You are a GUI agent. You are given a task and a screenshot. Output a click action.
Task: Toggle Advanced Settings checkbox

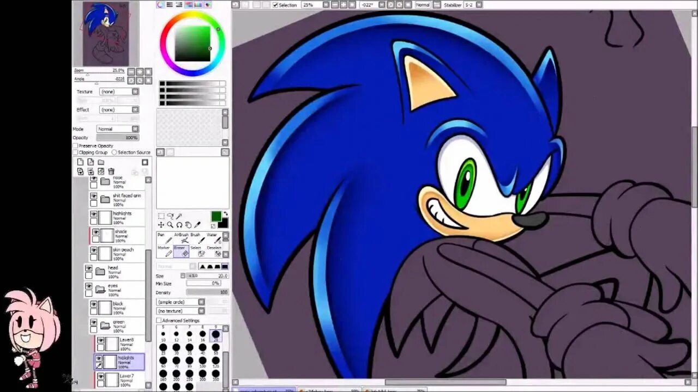(159, 321)
